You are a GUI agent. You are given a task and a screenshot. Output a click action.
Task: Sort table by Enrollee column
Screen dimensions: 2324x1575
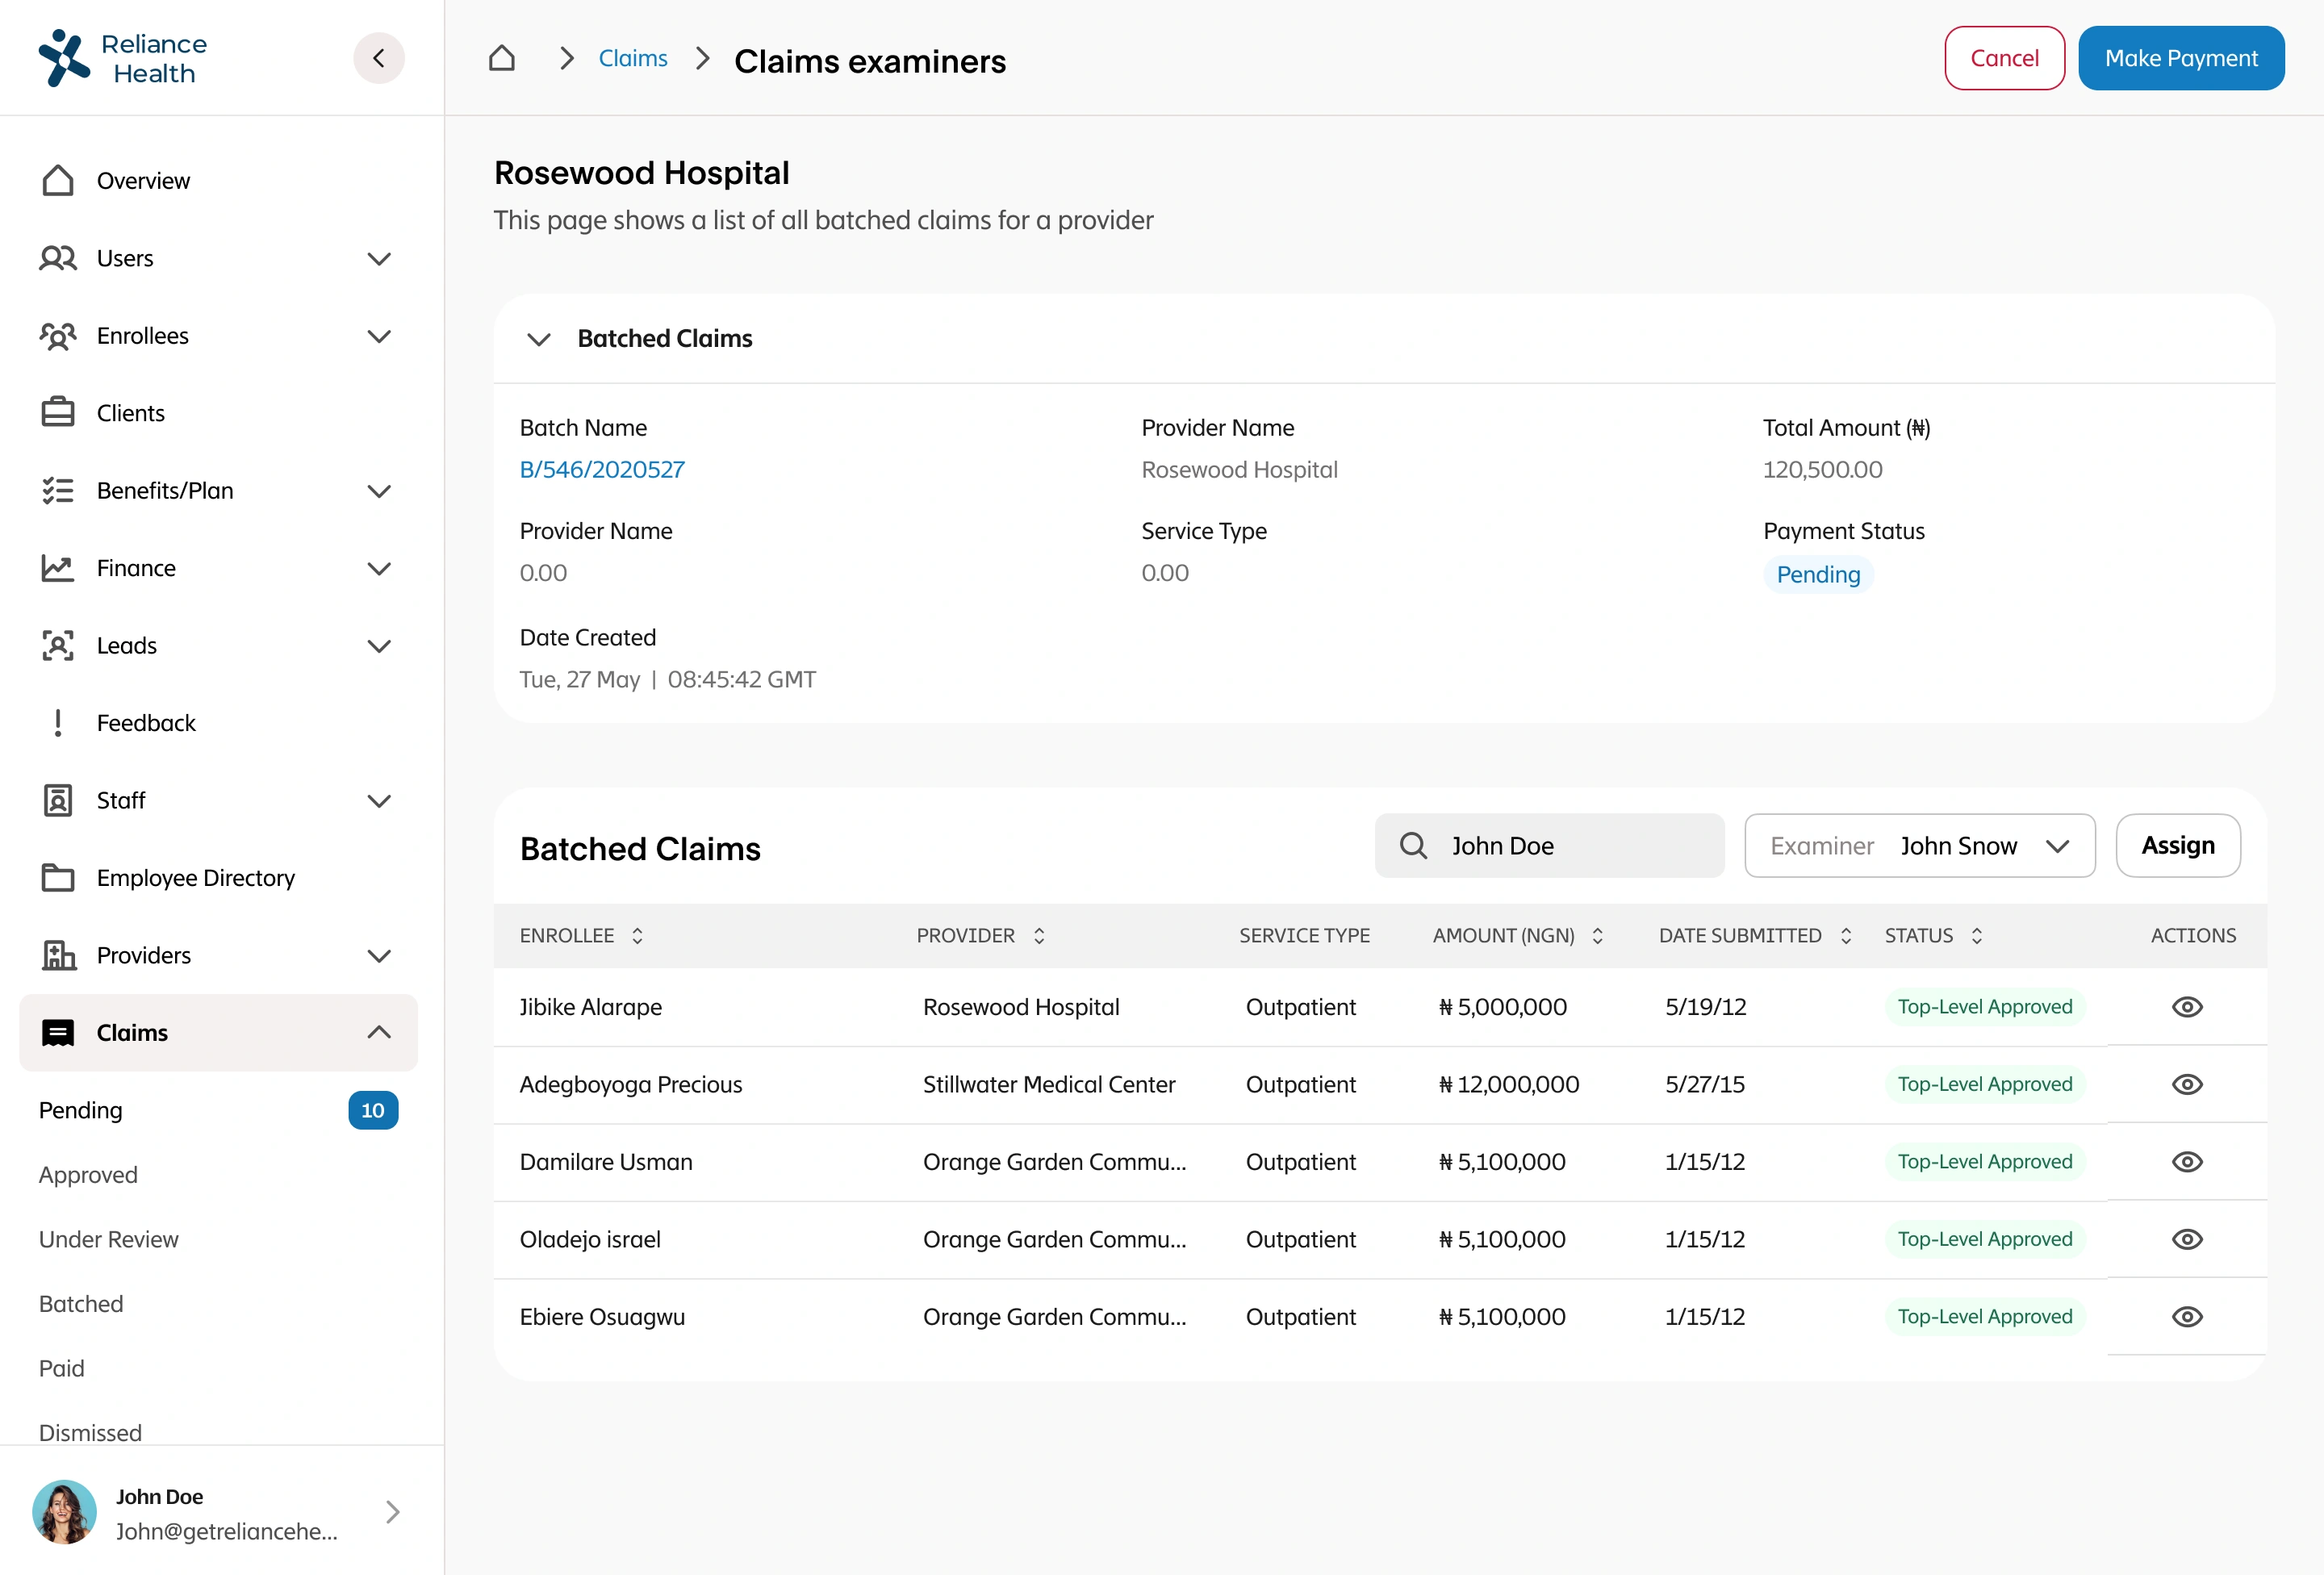[x=637, y=935]
